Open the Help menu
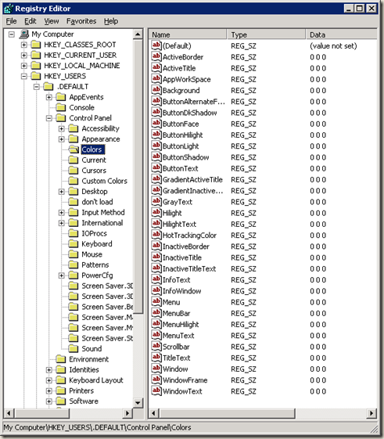Screen dimensions: 384x439 pyautogui.click(x=111, y=21)
